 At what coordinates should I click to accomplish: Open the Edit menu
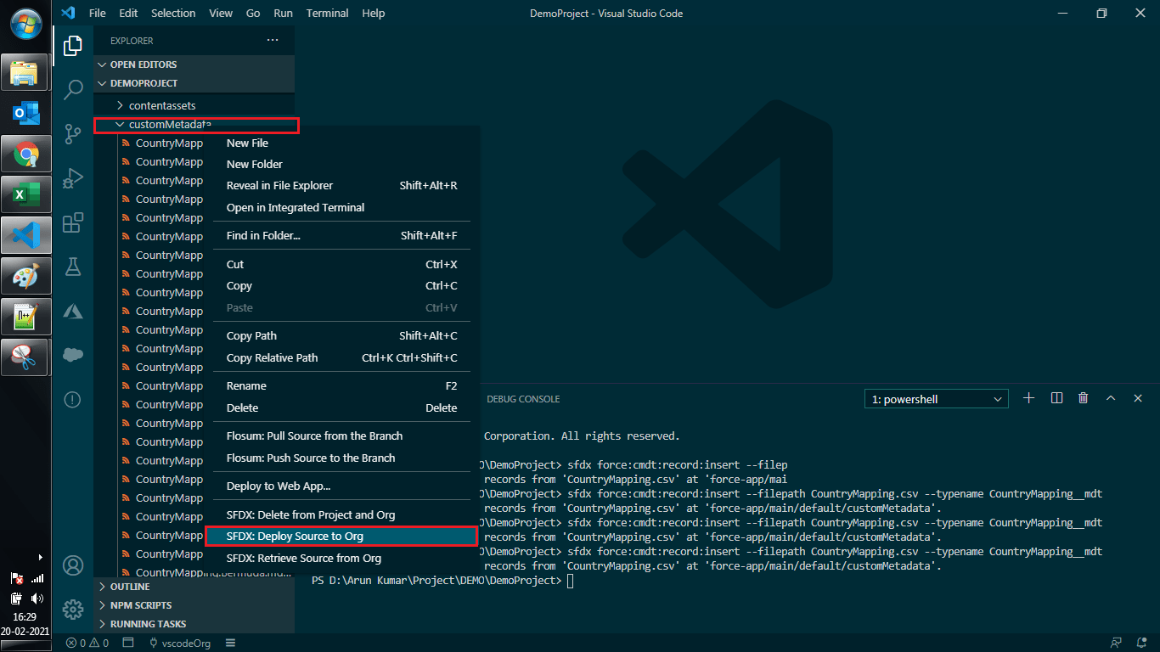point(128,13)
